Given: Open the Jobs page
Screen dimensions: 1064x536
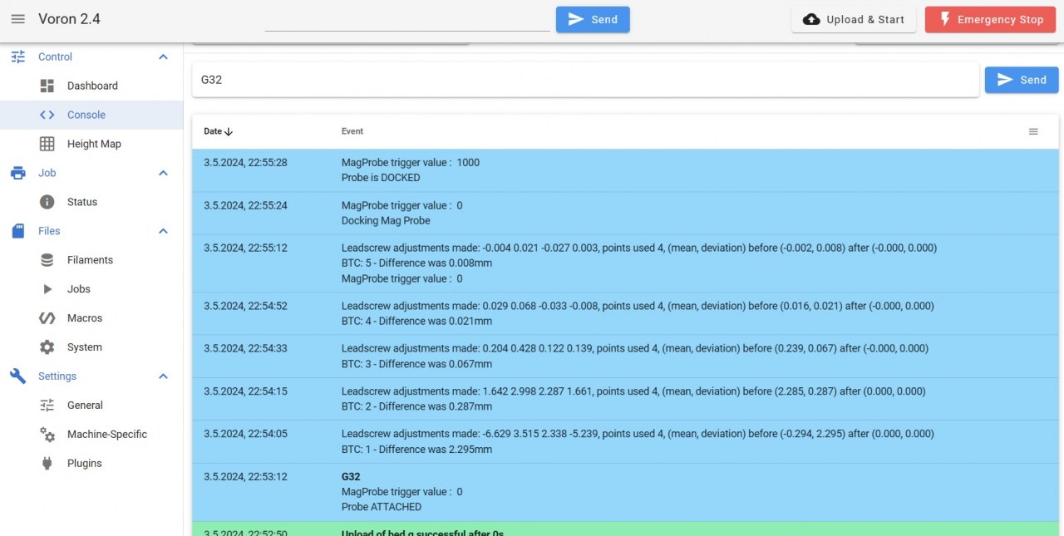Looking at the screenshot, I should (79, 289).
